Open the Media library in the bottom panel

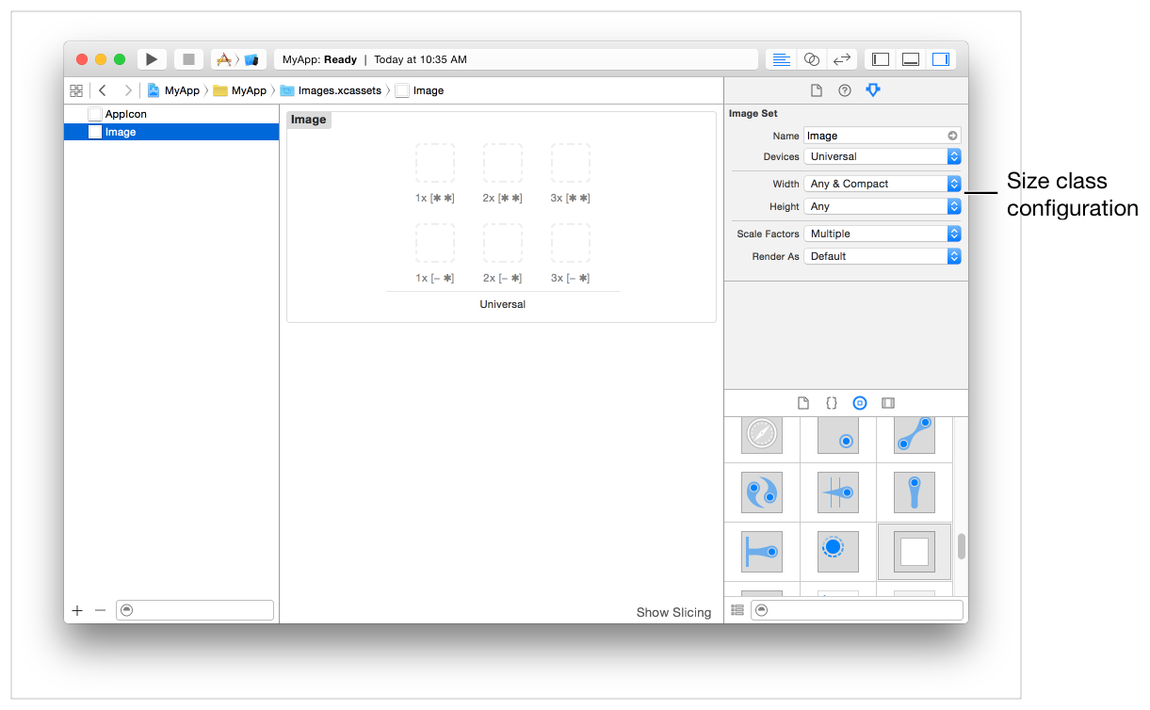pyautogui.click(x=888, y=402)
